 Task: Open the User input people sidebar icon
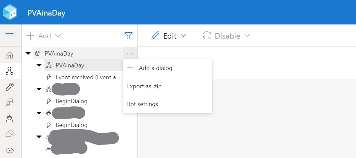coord(10,102)
